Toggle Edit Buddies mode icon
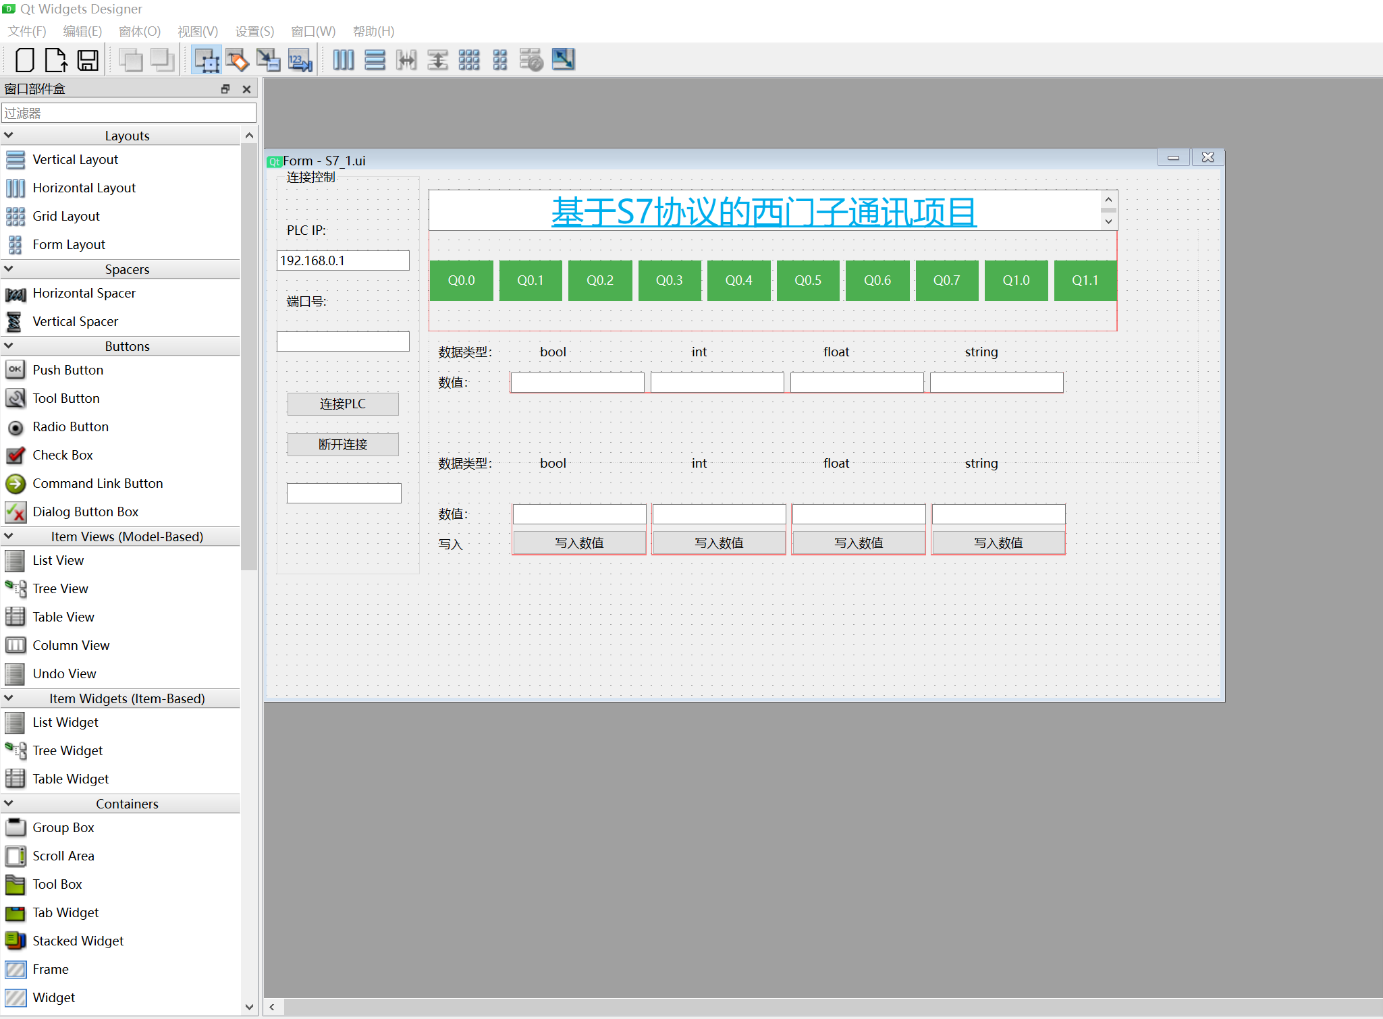 (268, 60)
